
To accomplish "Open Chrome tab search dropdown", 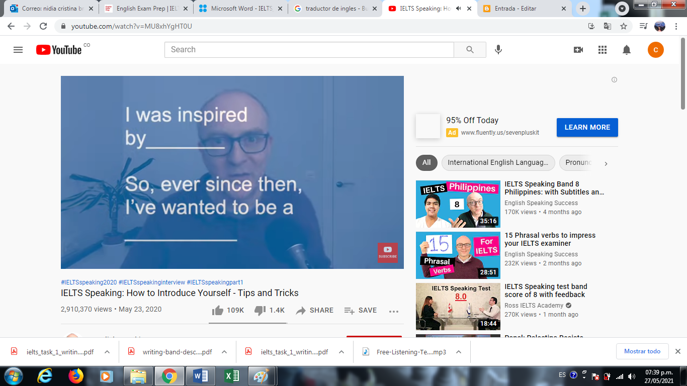I will tap(622, 9).
